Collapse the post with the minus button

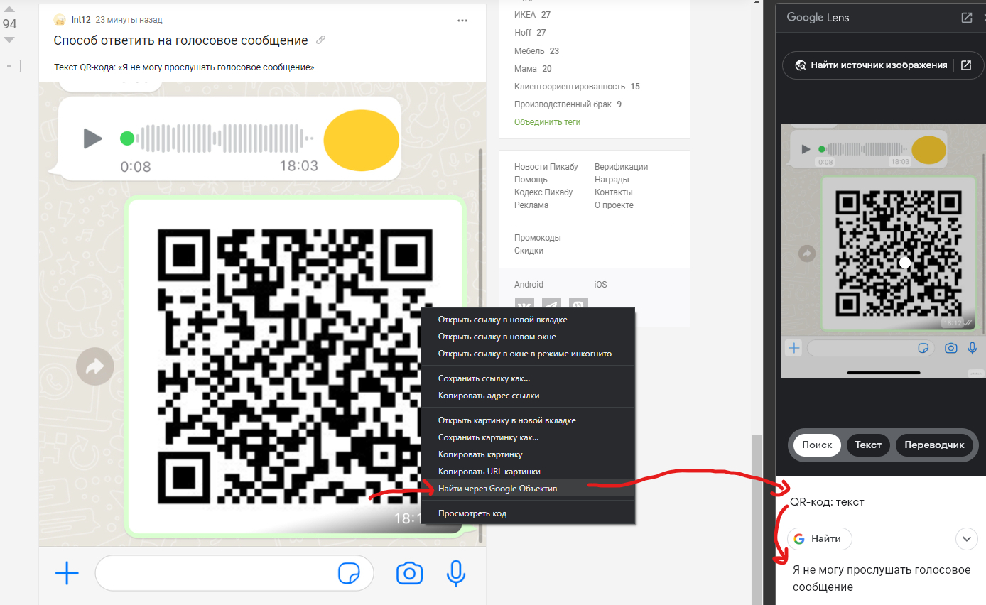10,66
